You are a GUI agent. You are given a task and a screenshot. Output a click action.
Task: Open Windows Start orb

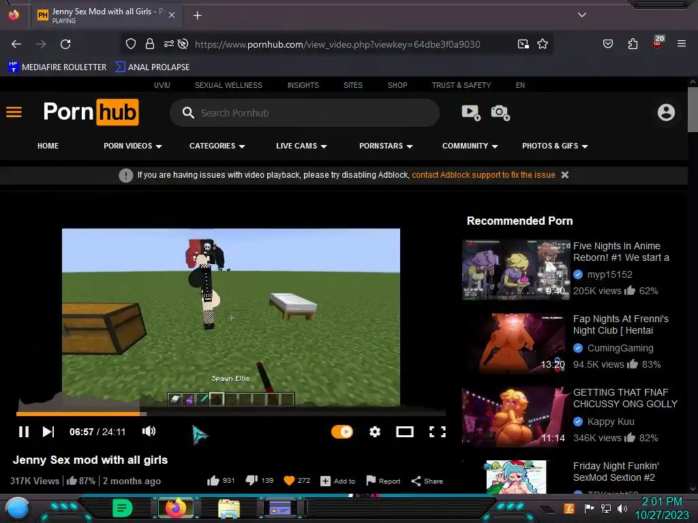click(x=18, y=508)
